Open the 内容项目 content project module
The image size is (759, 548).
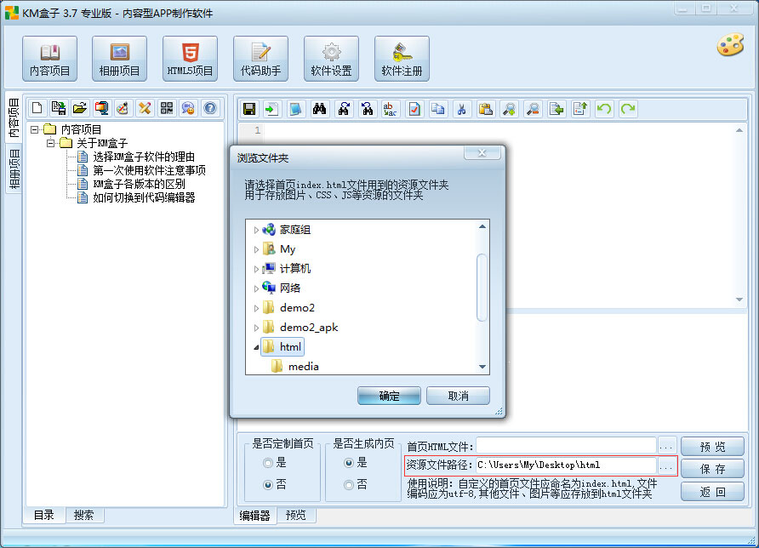49,59
